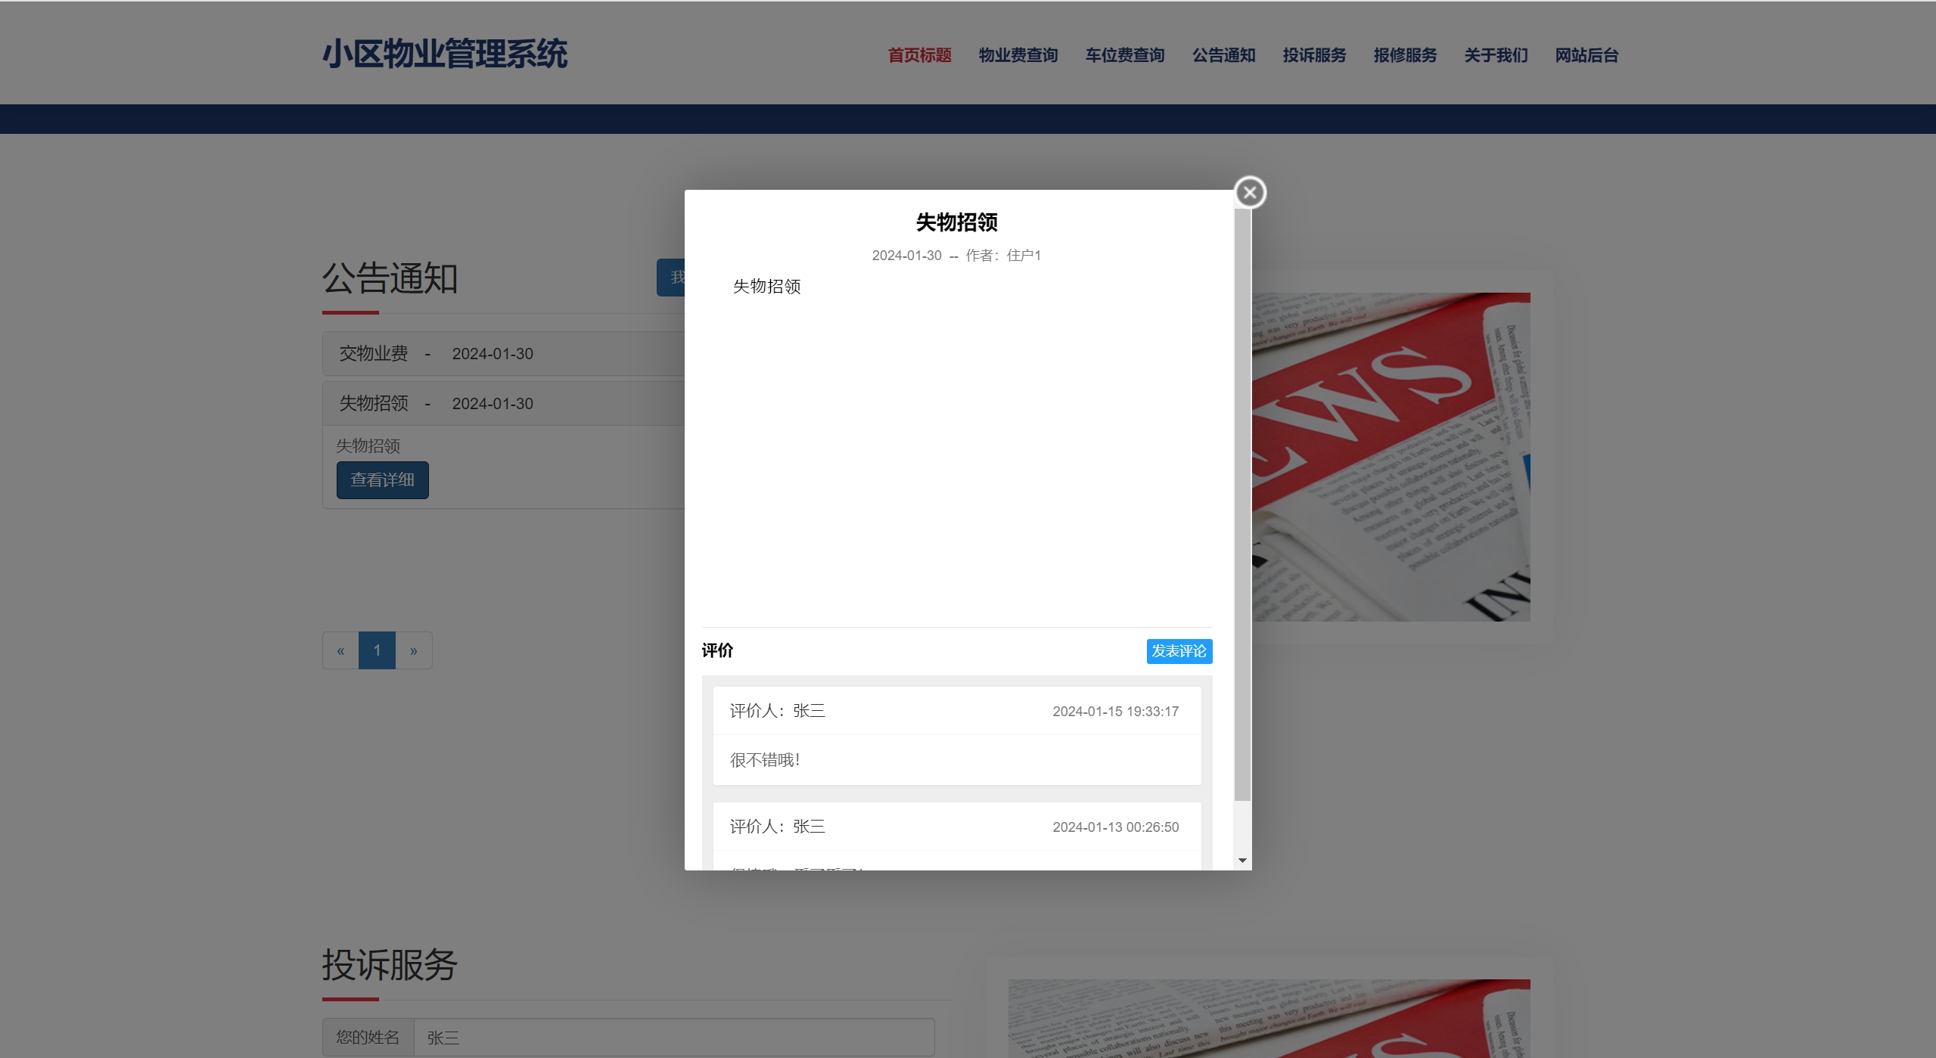Viewport: 1936px width, 1058px height.
Task: Select page 1 in pagination
Action: (x=377, y=650)
